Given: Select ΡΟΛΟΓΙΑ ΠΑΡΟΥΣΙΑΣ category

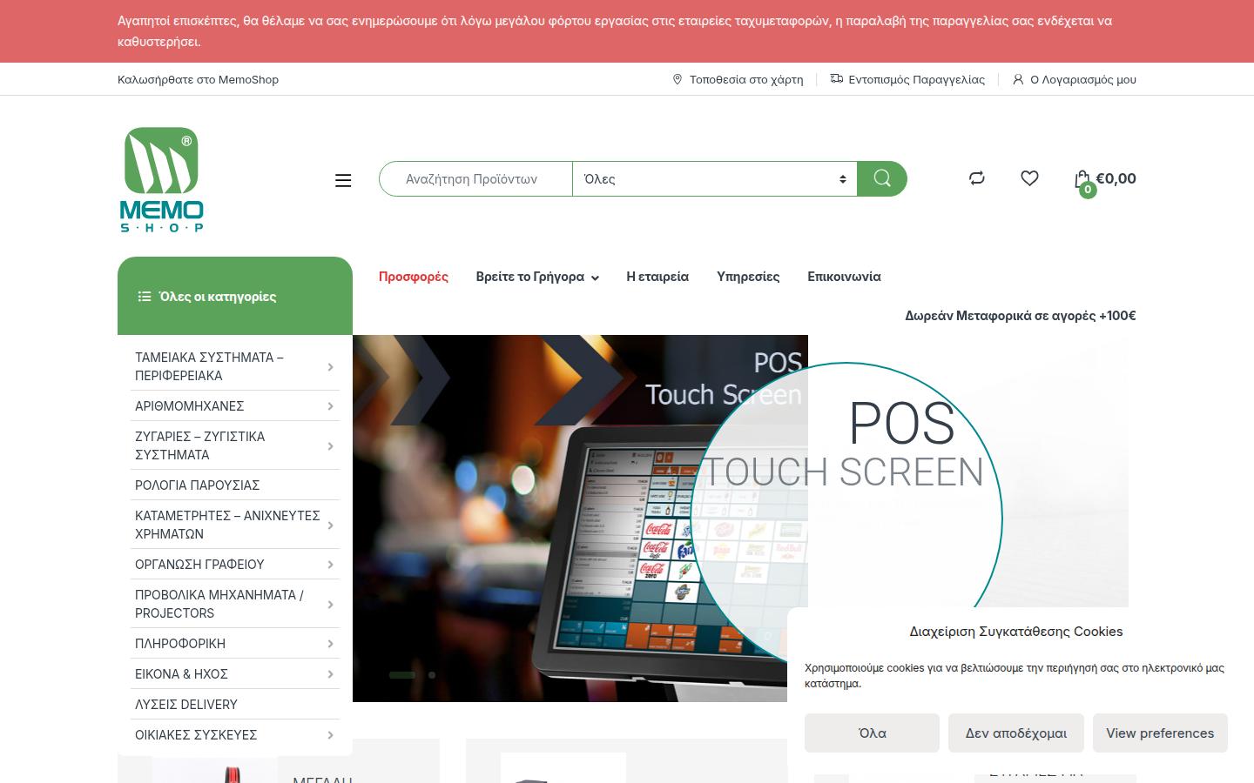Looking at the screenshot, I should click(198, 485).
